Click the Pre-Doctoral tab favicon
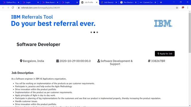191x107 pixels. [x=121, y=2]
